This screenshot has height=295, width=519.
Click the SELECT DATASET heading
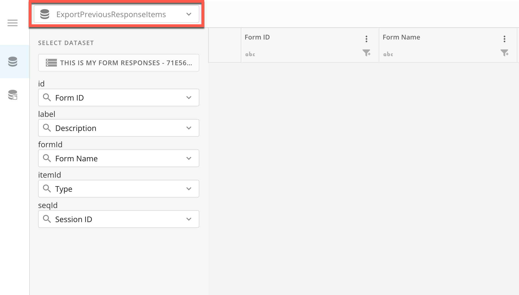(x=66, y=43)
